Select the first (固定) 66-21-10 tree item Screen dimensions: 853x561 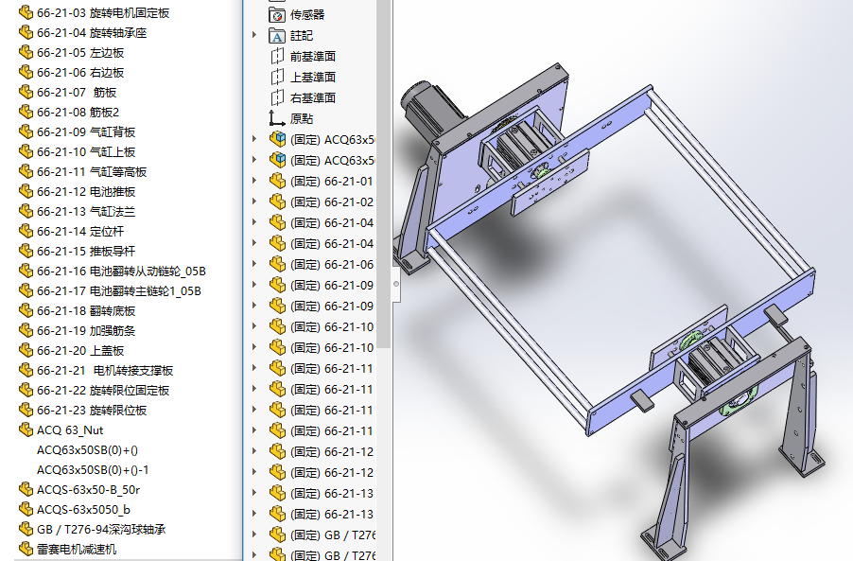coord(322,326)
